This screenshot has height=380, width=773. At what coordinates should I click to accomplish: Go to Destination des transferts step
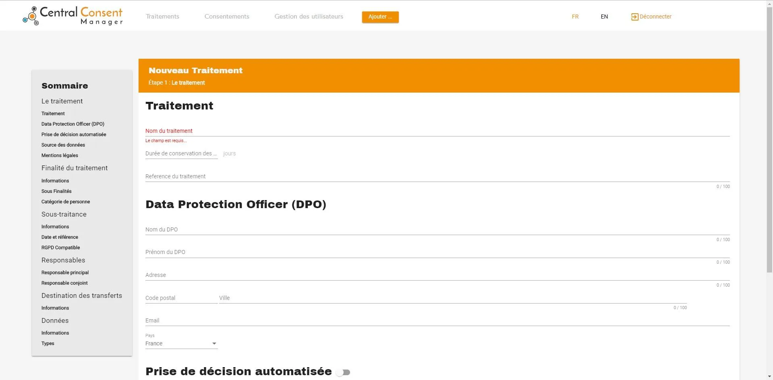click(x=82, y=295)
